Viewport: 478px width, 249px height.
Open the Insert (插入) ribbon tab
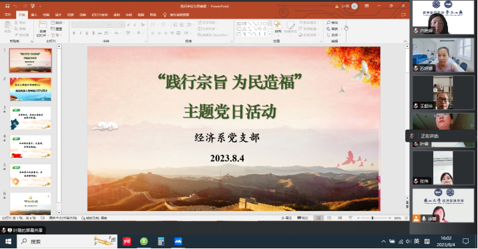pos(34,15)
